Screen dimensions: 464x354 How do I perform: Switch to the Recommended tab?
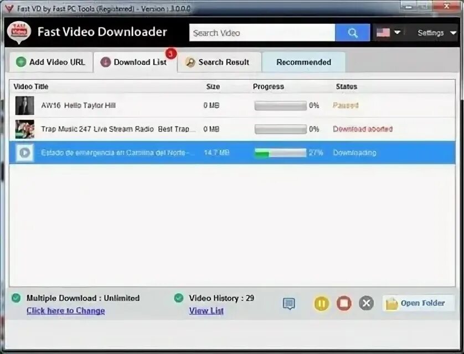pos(303,61)
